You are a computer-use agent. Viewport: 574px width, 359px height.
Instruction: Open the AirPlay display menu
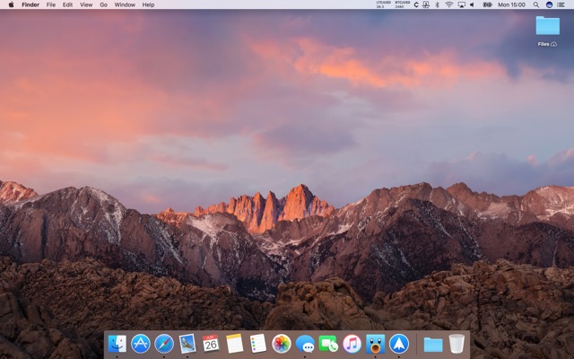pos(461,4)
